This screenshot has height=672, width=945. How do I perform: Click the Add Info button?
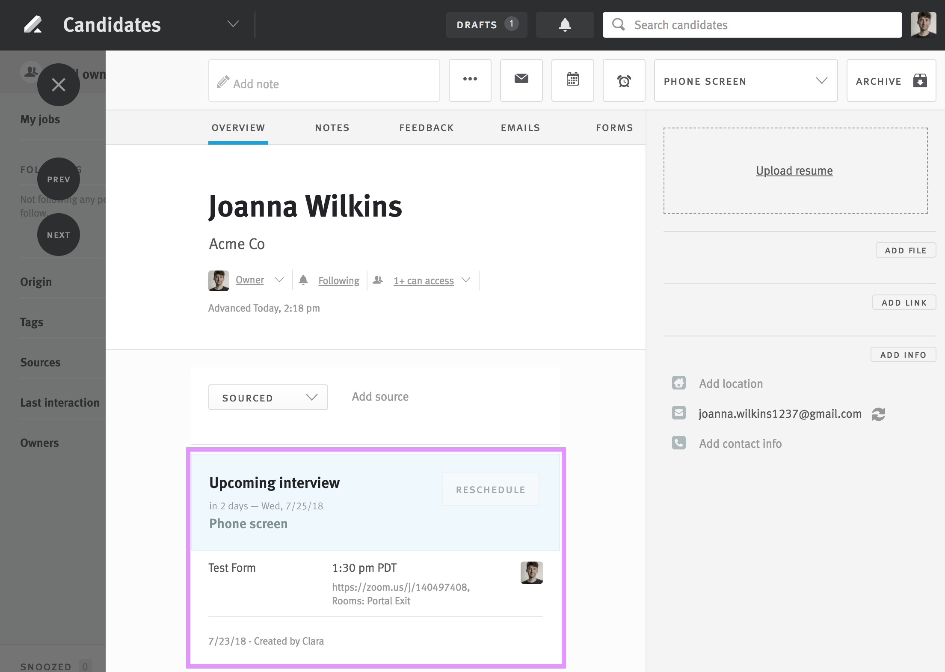point(903,355)
